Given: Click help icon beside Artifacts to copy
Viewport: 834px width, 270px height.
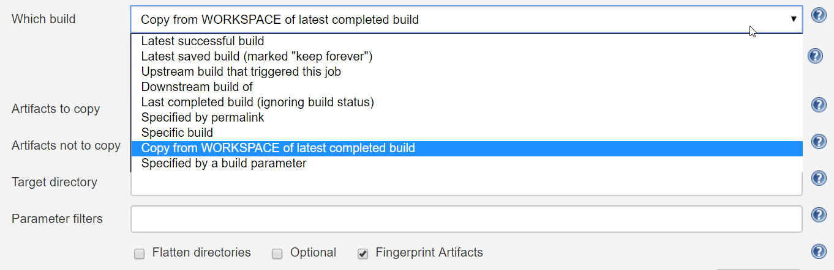Looking at the screenshot, I should pyautogui.click(x=819, y=105).
